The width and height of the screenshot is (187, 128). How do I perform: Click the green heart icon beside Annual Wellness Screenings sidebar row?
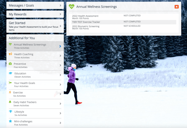[x=10, y=44]
